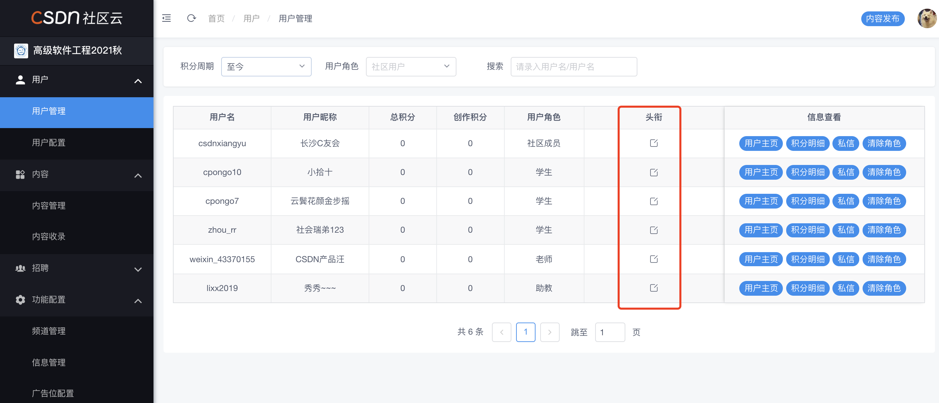Click the 内容发布 button
The image size is (939, 403).
[882, 18]
